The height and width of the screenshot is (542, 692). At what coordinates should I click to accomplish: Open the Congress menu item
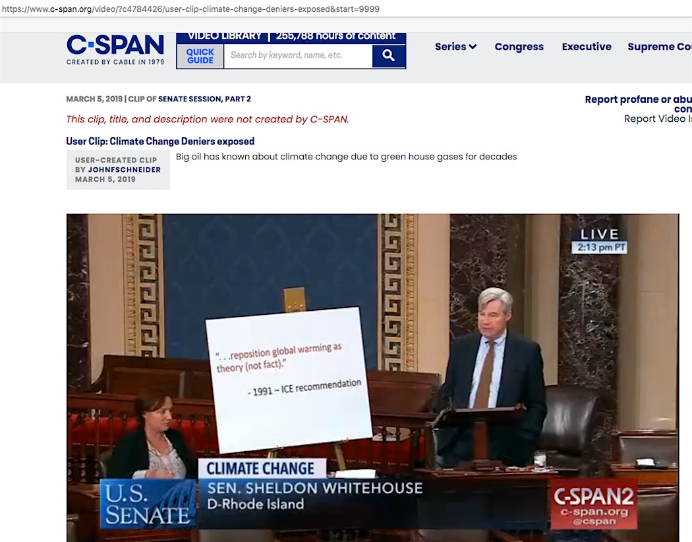pos(519,47)
